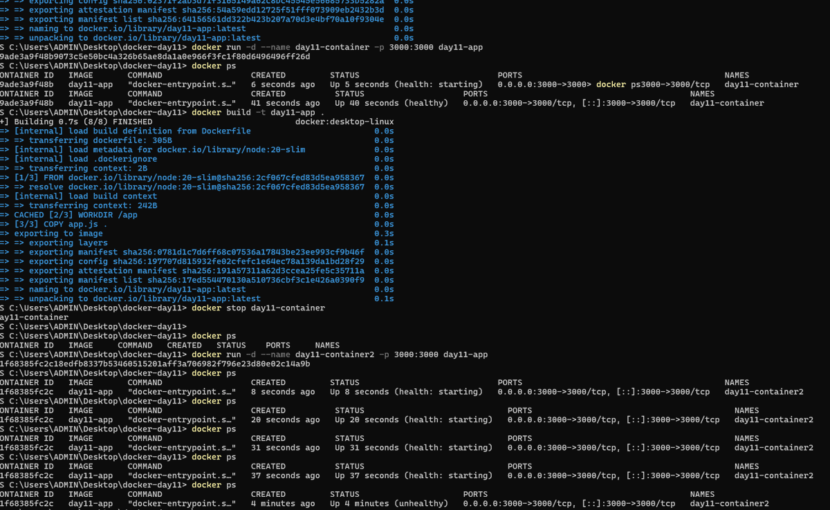Click the '37 seconds ago' created value
Viewport: 830px width, 510px height.
(x=286, y=476)
